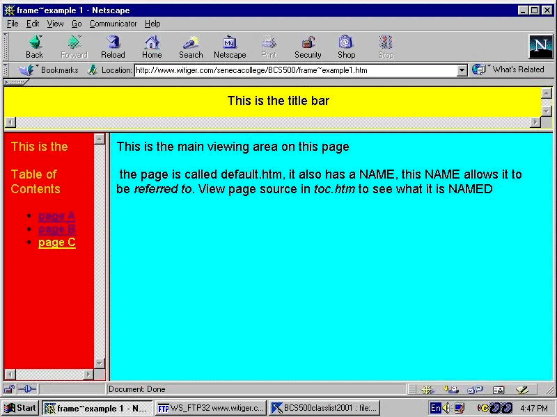The width and height of the screenshot is (557, 417).
Task: Click contents frame scroll right arrow
Action: click(x=88, y=375)
